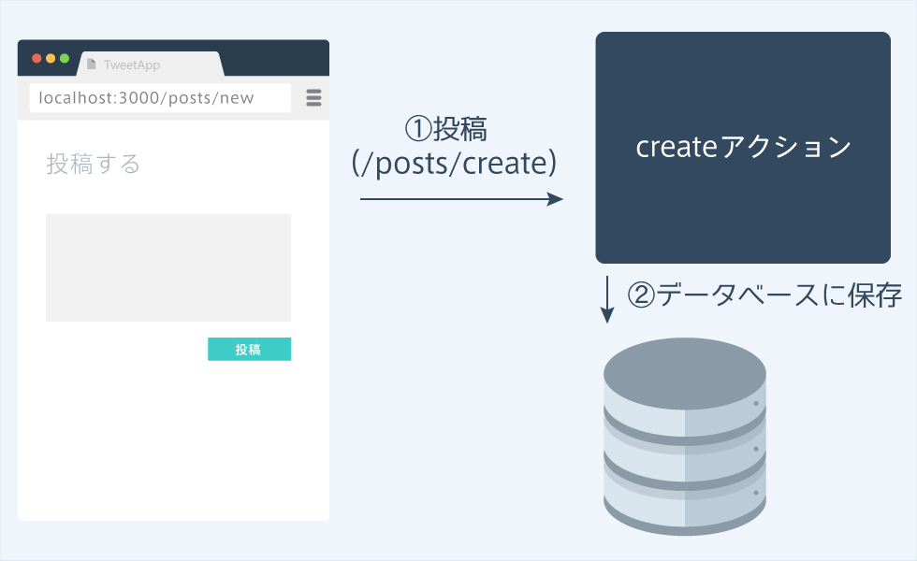Click the yellow minimize window dot
Viewport: 917px width, 561px height.
51,58
